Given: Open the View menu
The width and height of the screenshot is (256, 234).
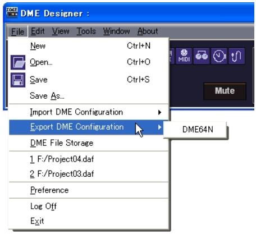Looking at the screenshot, I should pyautogui.click(x=61, y=31).
